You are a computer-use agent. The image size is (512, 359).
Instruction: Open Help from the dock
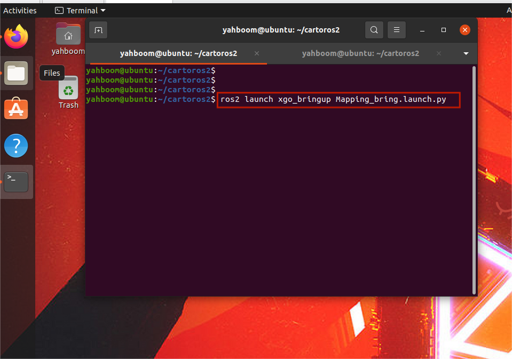point(16,146)
